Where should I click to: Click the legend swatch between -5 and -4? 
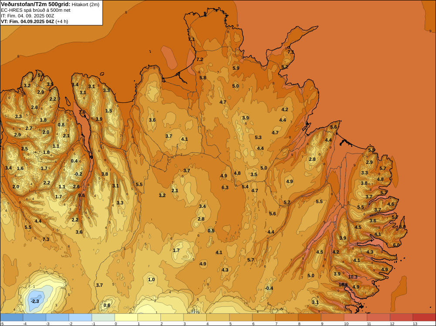point(12,317)
